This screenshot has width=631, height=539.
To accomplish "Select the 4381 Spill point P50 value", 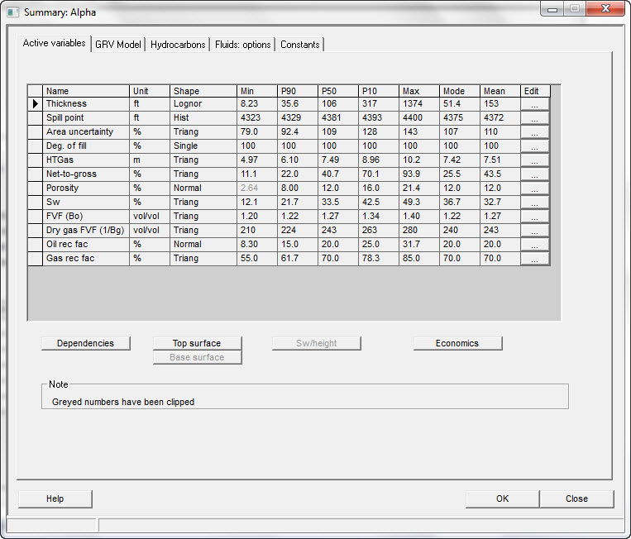I will pyautogui.click(x=338, y=118).
